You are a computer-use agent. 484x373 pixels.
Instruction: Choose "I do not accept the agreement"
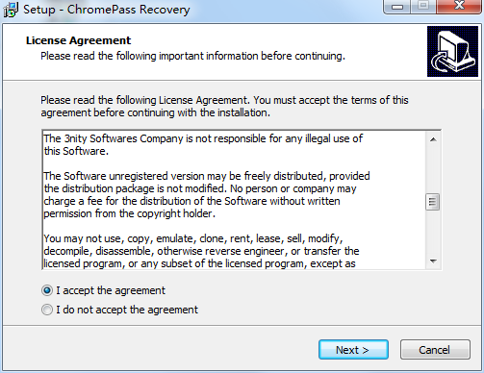click(x=47, y=310)
